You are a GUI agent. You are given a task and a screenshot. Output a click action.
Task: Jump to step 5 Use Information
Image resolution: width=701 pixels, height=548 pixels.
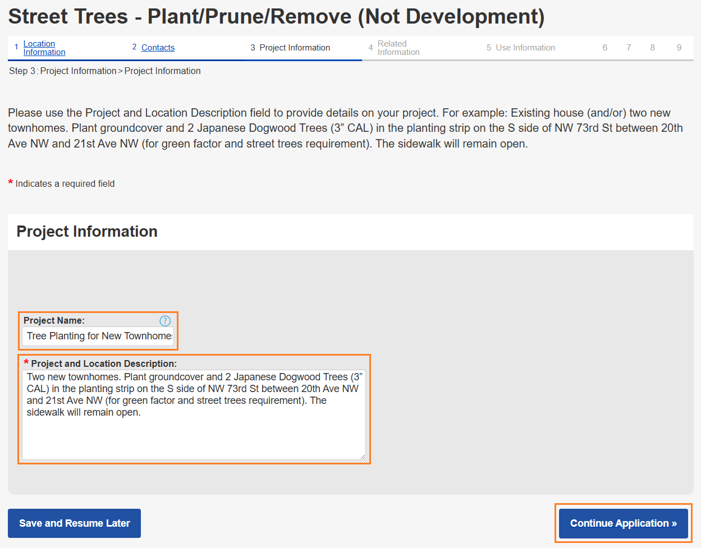[525, 48]
